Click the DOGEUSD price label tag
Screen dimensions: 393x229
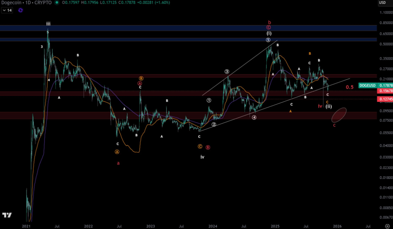367,86
